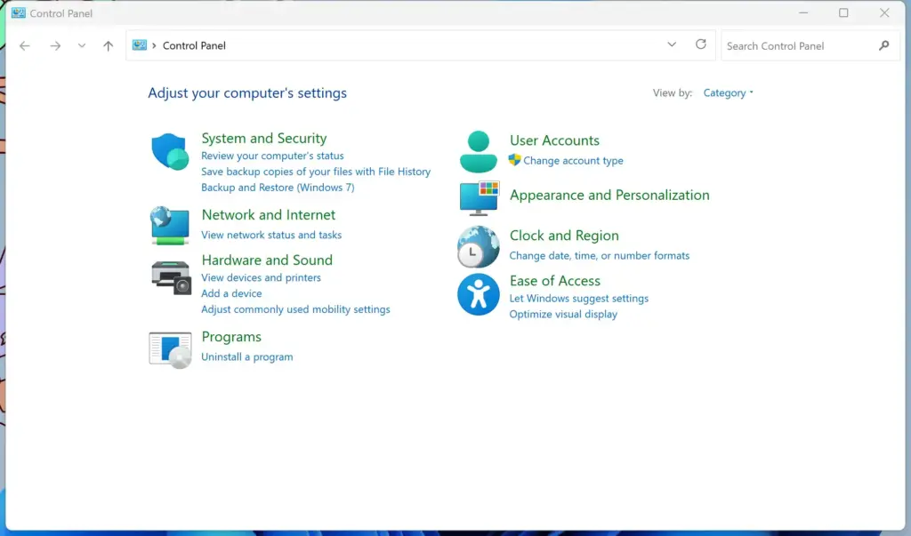Click the Clock and Region globe icon
911x536 pixels.
point(478,247)
